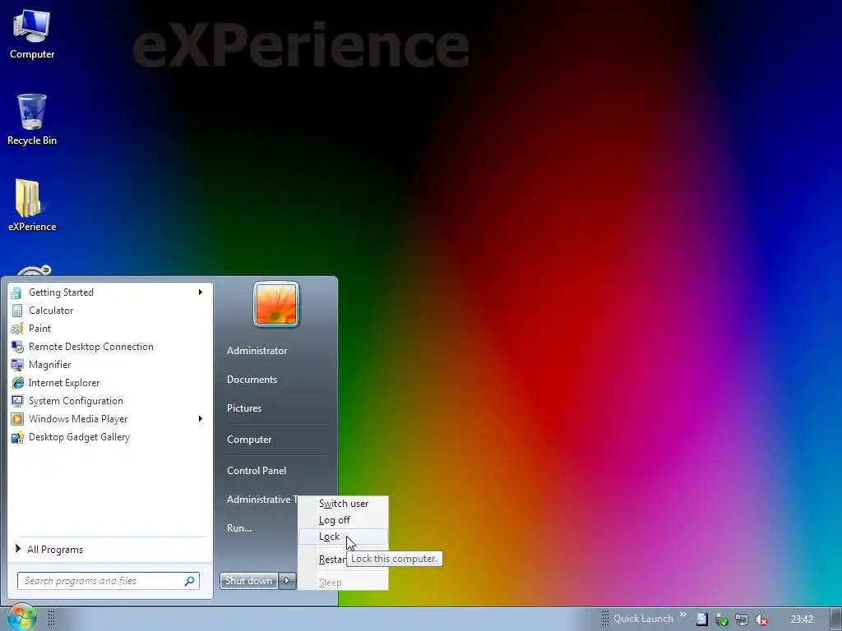This screenshot has height=631, width=842.
Task: Expand the Quick Launch chevron
Action: (683, 615)
